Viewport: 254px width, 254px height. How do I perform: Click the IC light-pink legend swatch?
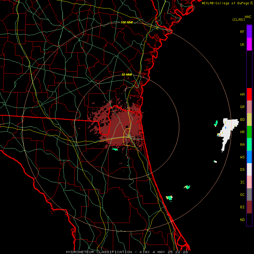249,182
